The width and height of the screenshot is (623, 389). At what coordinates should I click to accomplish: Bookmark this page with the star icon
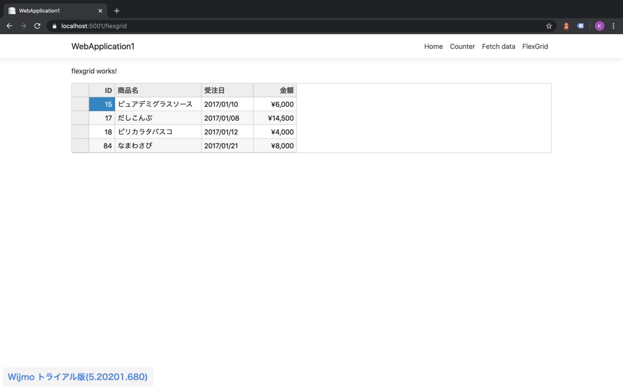click(x=549, y=26)
